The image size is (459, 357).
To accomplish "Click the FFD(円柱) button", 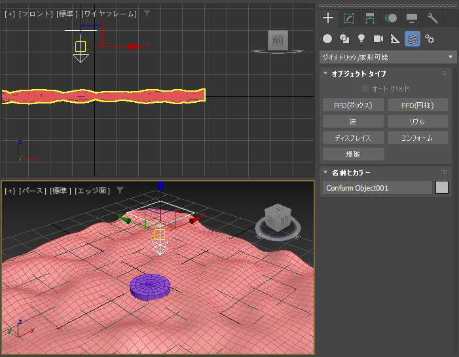I will pyautogui.click(x=418, y=105).
